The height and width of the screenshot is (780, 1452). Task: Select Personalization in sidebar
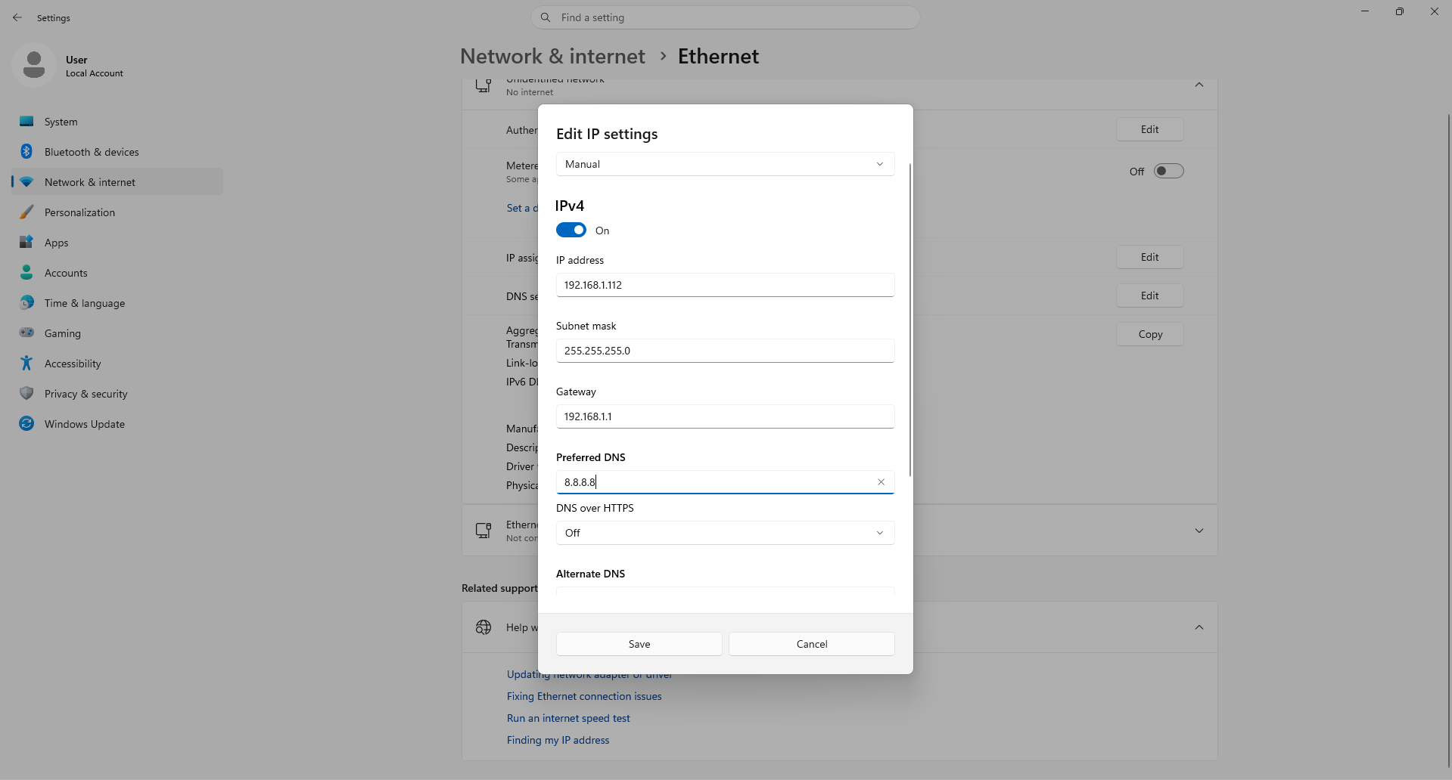[117, 212]
